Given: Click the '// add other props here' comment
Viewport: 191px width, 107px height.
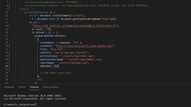Looking at the screenshot, I should (x=56, y=73).
